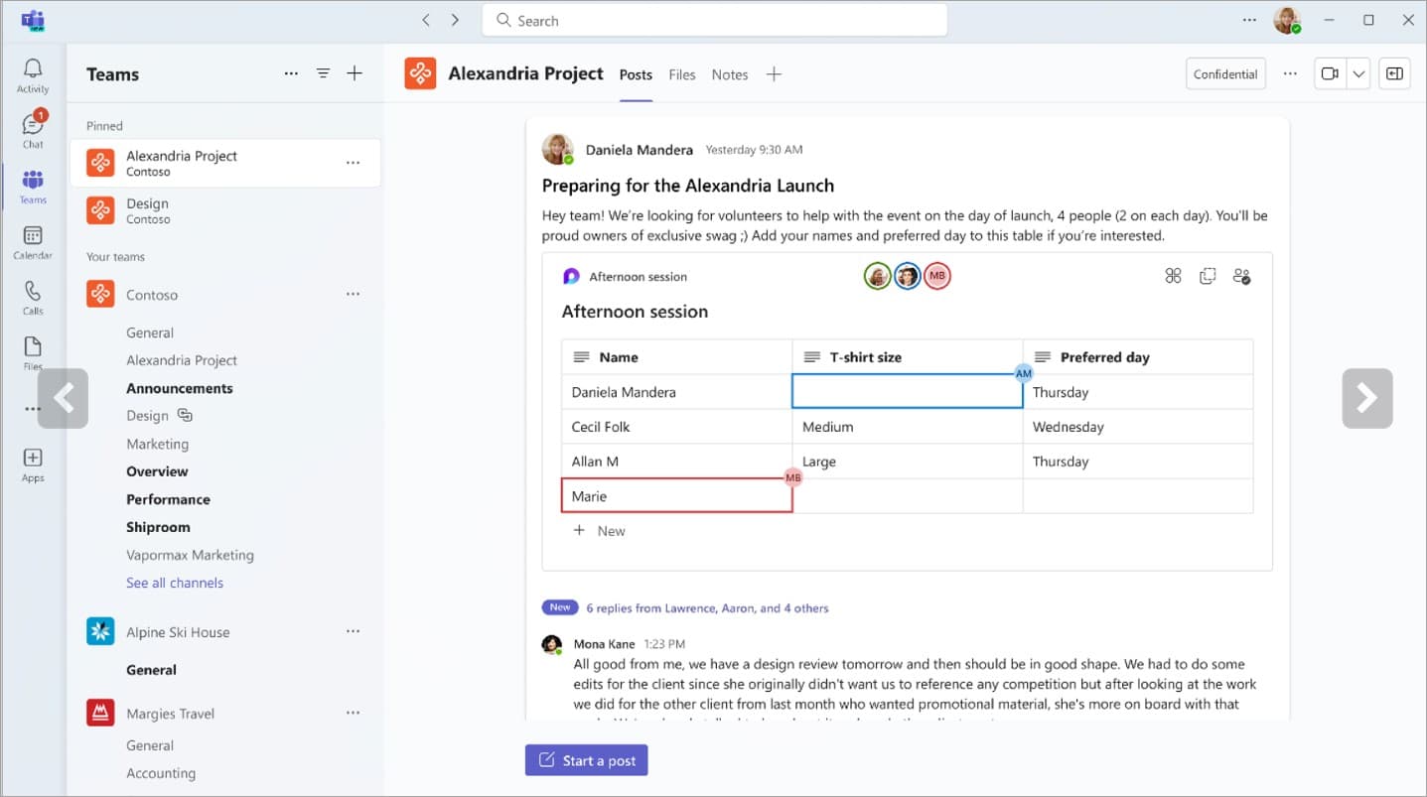Expand the more apps ellipsis in left rail
This screenshot has width=1427, height=797.
[x=33, y=409]
